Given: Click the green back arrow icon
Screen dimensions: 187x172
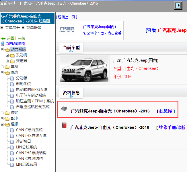Looking at the screenshot, I should 3,39.
